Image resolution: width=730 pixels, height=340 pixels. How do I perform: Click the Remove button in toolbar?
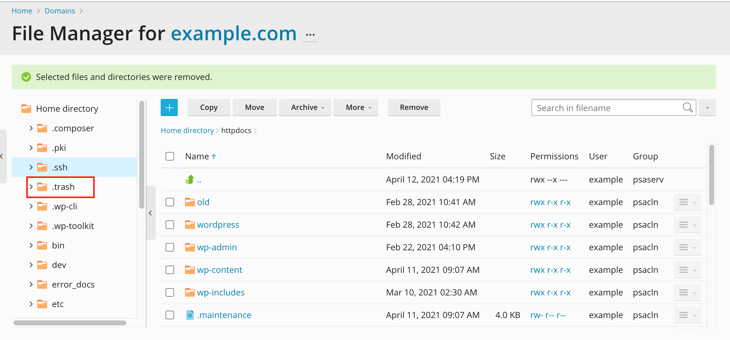click(414, 107)
